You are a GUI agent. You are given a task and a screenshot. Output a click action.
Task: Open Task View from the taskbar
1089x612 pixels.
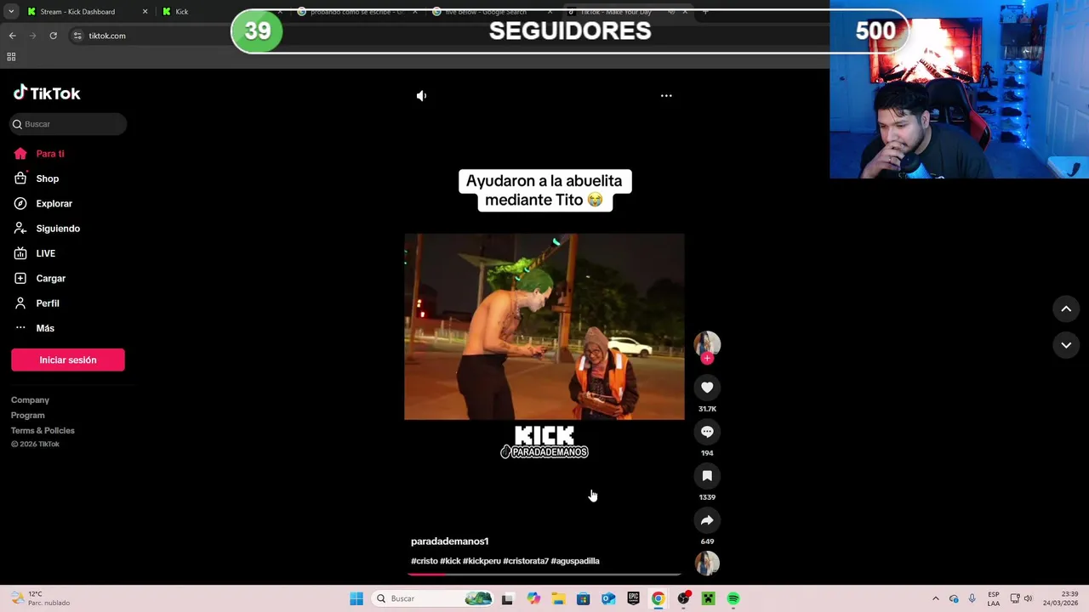coord(507,598)
